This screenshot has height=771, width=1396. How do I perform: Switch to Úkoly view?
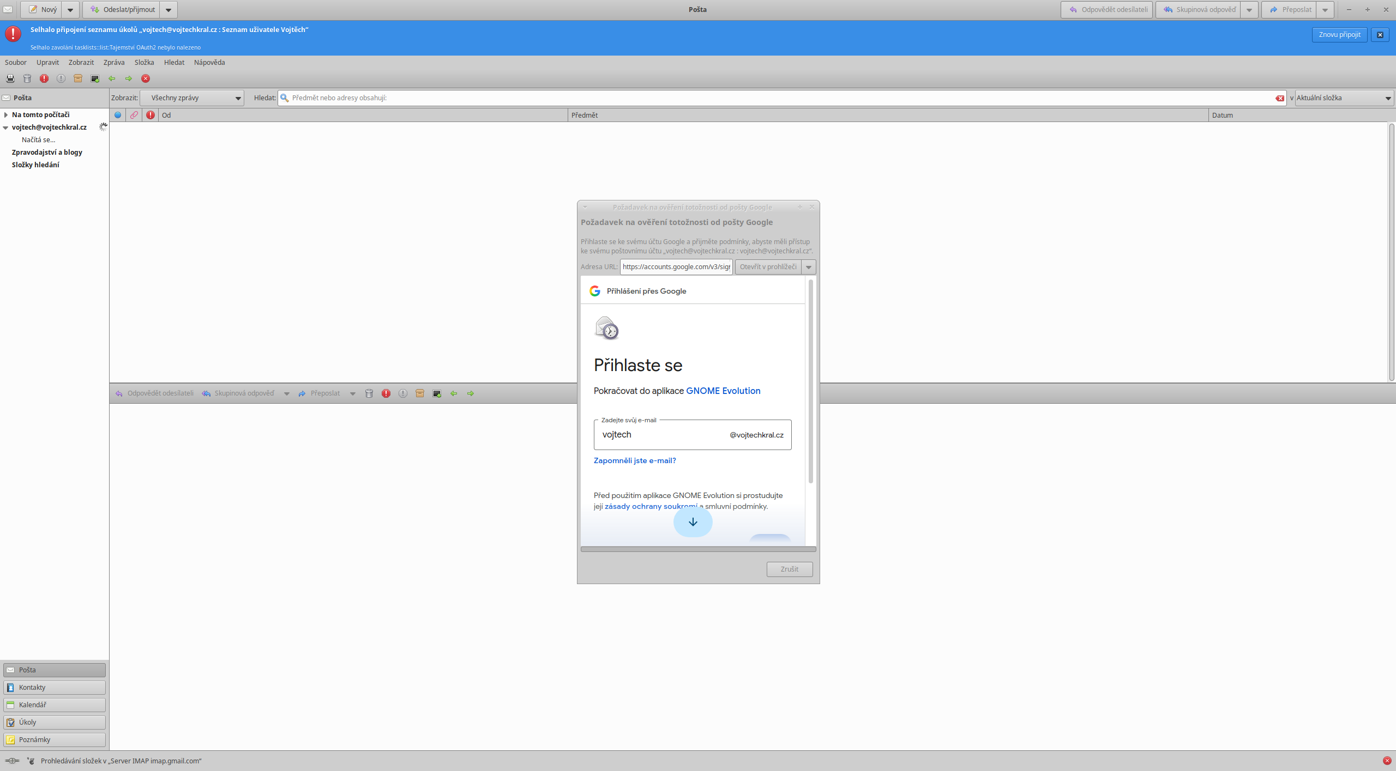coord(55,723)
